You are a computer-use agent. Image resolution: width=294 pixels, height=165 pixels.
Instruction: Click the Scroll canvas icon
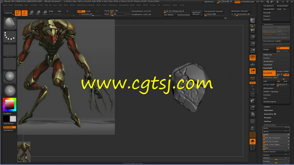[x=252, y=30]
